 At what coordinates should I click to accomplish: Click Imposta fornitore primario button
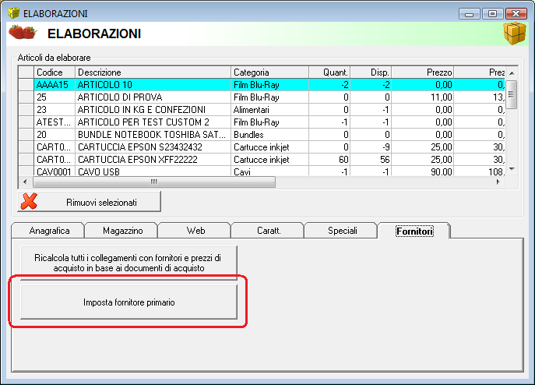coord(128,302)
